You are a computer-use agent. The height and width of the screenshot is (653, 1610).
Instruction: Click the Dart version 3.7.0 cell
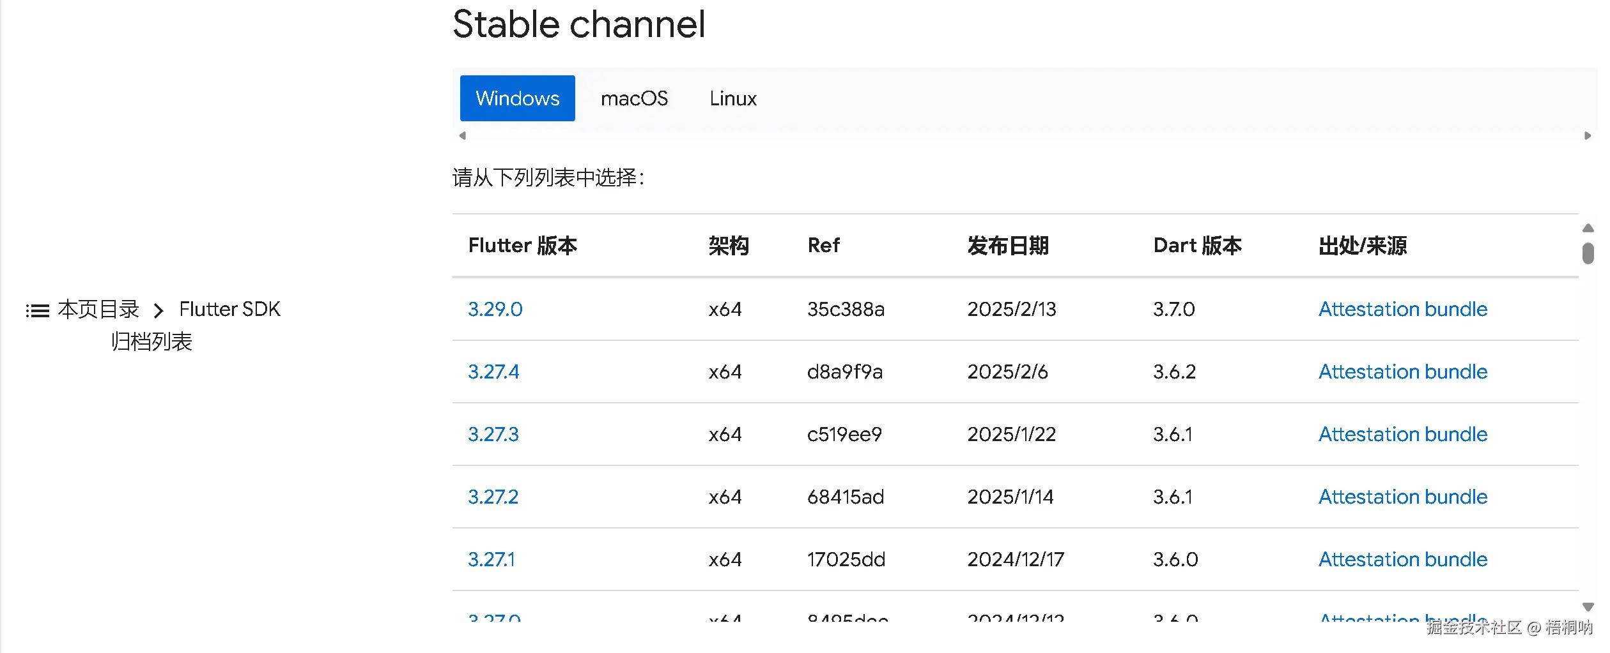click(1174, 310)
